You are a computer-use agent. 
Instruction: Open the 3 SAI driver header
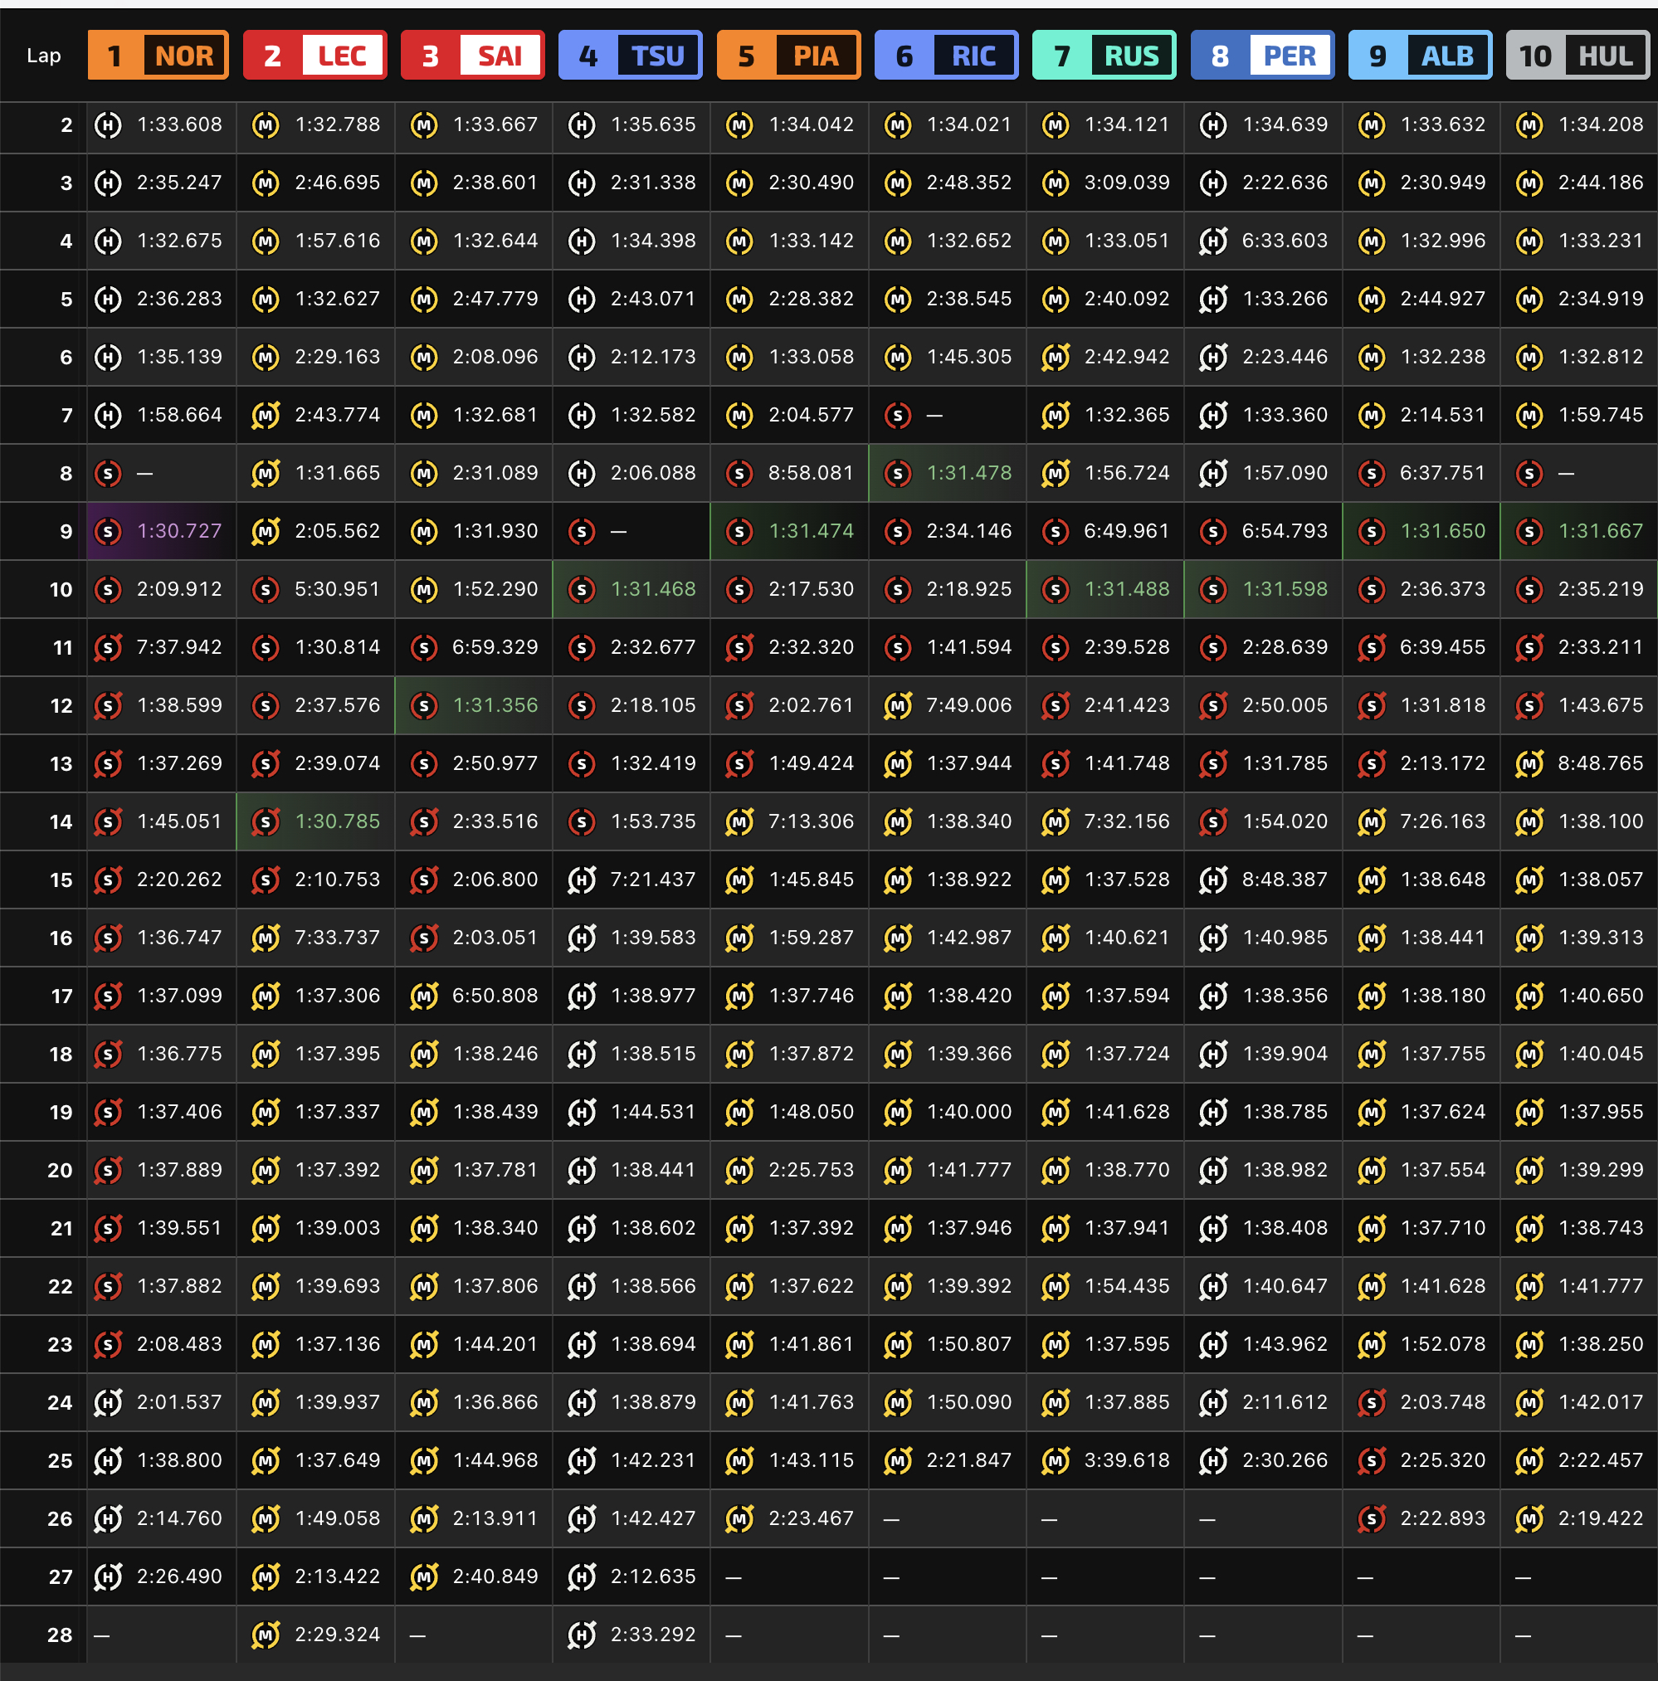tap(473, 56)
